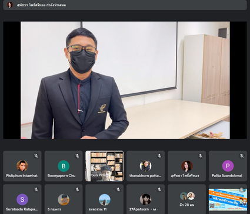
Task: Click the beach avatar on the 'ชมลวรรณ 11' tile
Action: 105,199
